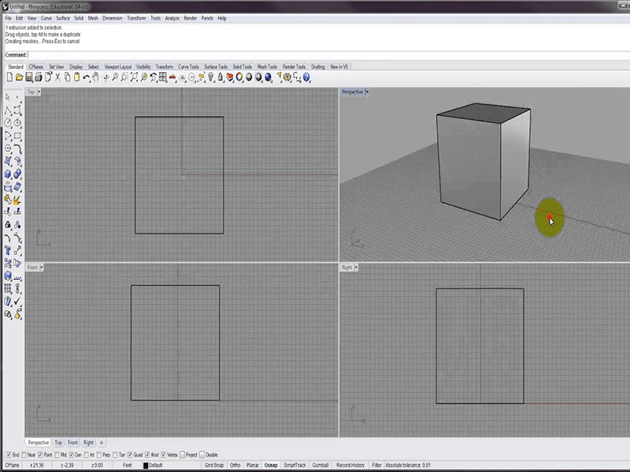Click the Undo arrow icon

[x=86, y=77]
